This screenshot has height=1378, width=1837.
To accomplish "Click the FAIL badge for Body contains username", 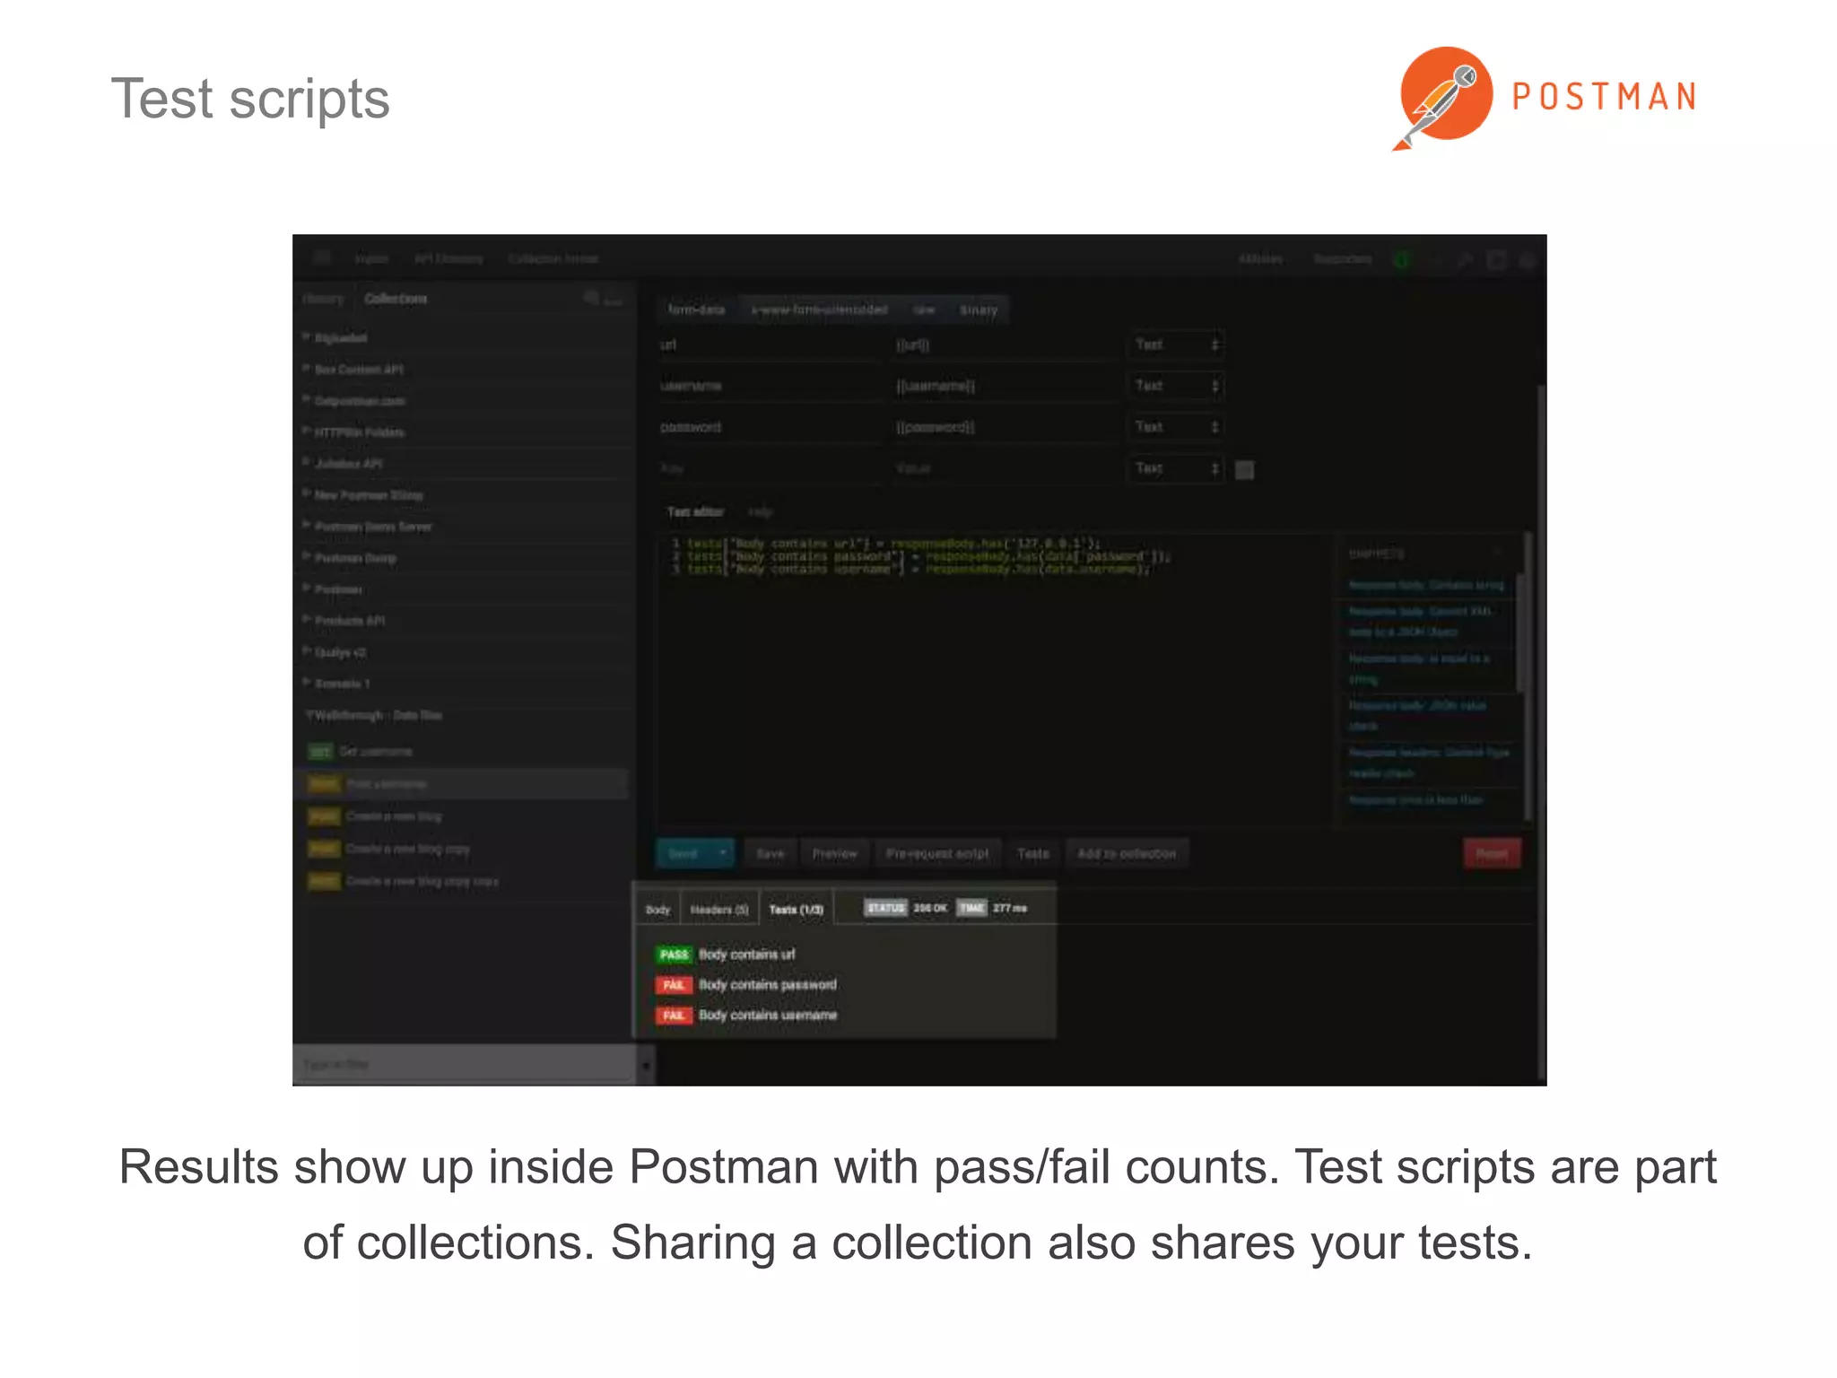I will click(674, 1016).
